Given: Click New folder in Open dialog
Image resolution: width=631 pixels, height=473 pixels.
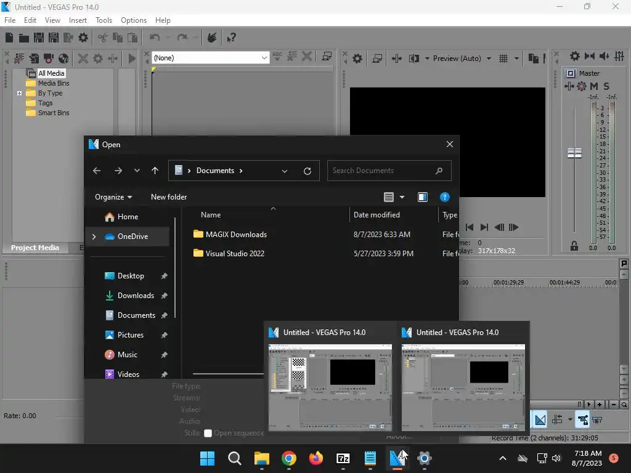Looking at the screenshot, I should click(x=169, y=197).
